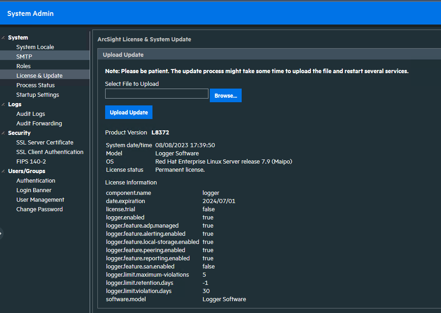Screen dimensions: 441x313
Task: Open Startup Settings
Action: click(x=37, y=94)
